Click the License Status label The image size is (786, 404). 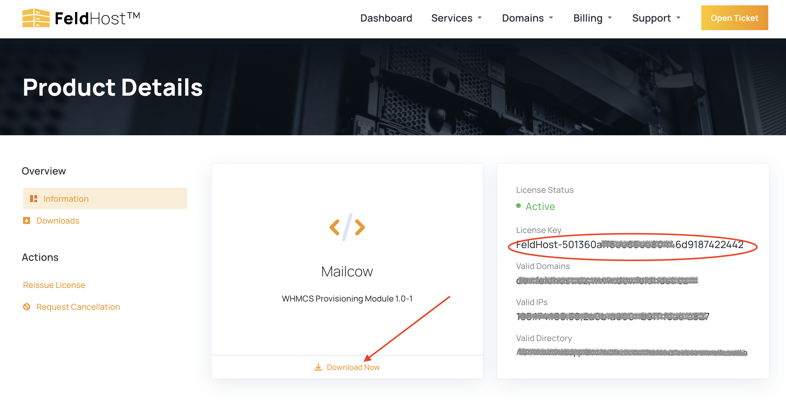coord(544,190)
